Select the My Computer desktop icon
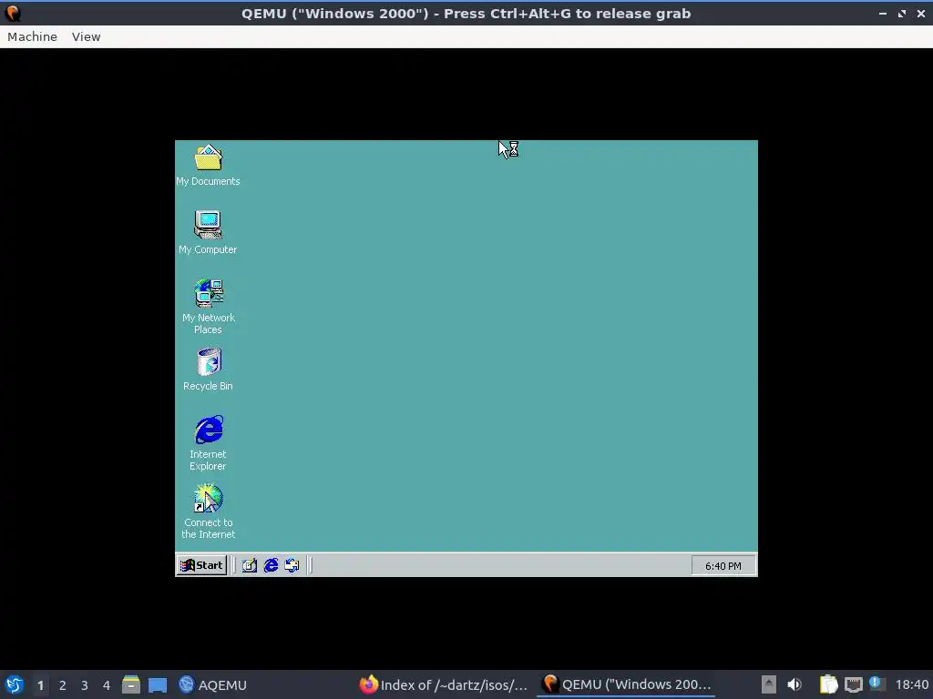The image size is (933, 699). click(x=208, y=232)
